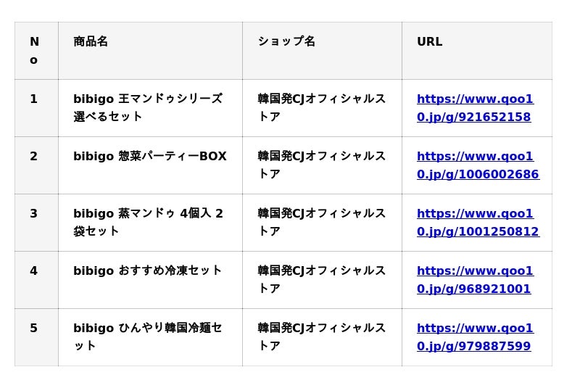
Task: Click row number 2 cell
Action: tap(34, 157)
